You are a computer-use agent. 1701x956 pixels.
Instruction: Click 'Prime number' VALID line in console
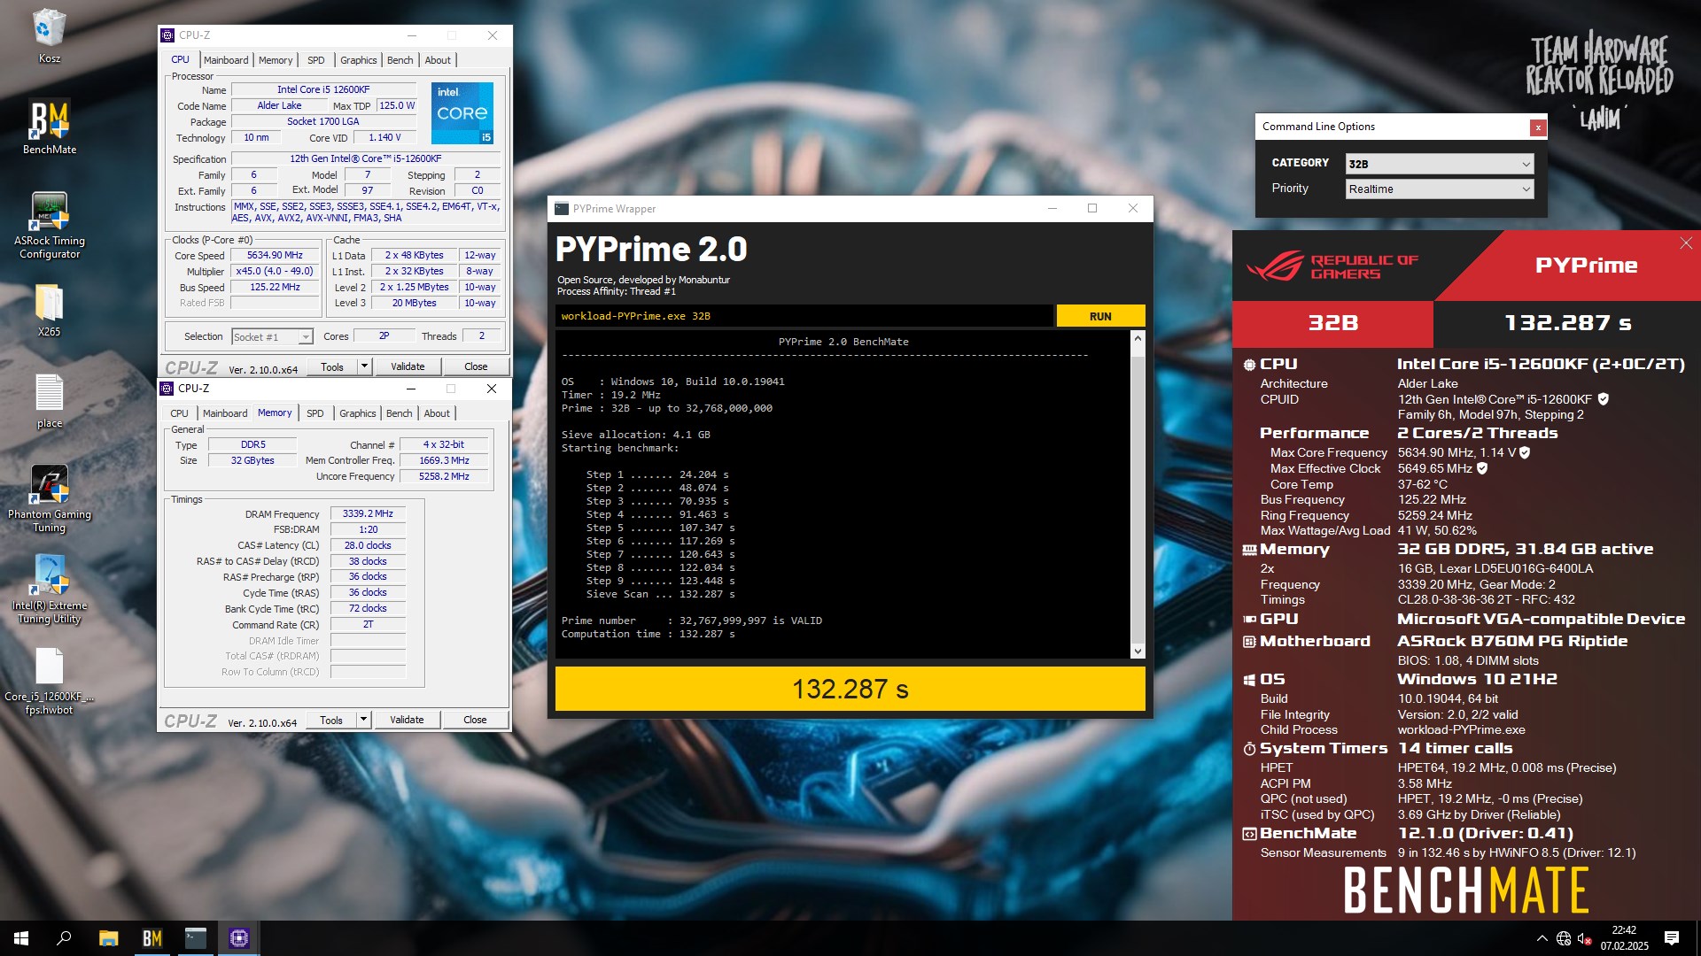click(692, 621)
